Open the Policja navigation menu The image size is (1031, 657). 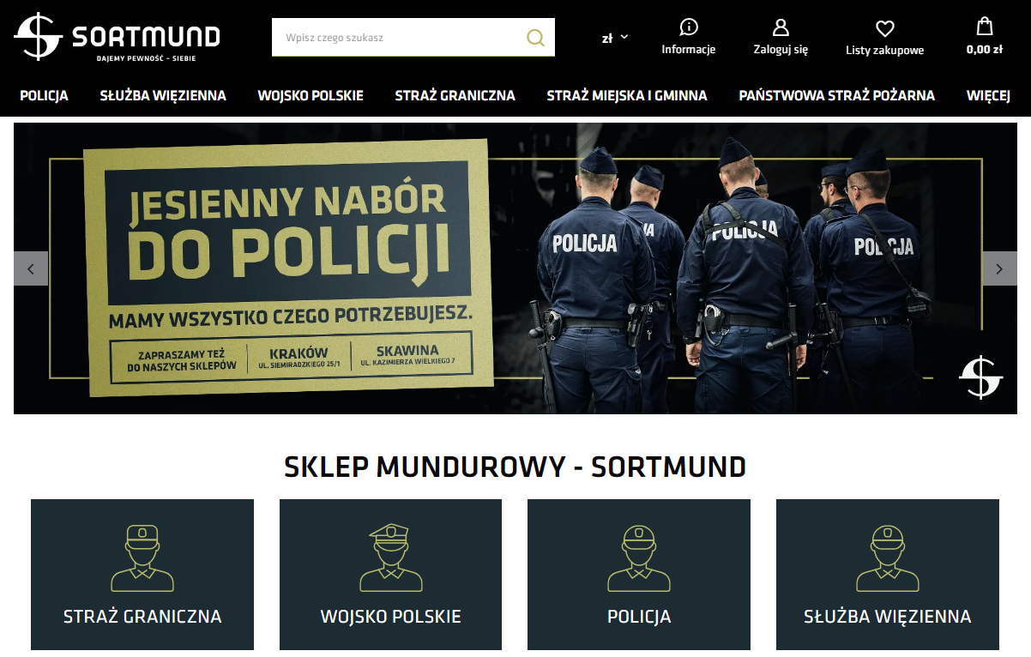click(x=44, y=95)
